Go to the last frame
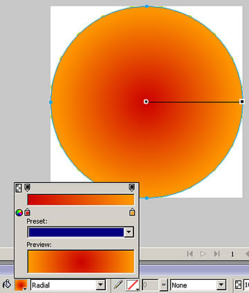Image resolution: width=249 pixels, height=293 pixels. click(216, 254)
